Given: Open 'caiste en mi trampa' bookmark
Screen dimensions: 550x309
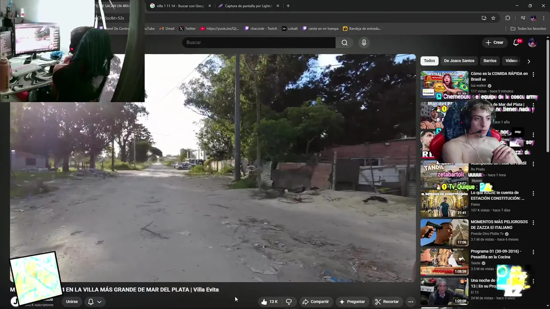Looking at the screenshot, I should [x=320, y=29].
